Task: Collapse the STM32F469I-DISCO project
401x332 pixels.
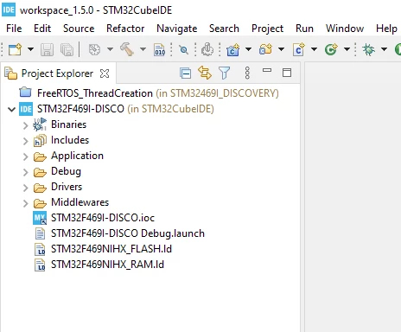Action: (x=11, y=109)
